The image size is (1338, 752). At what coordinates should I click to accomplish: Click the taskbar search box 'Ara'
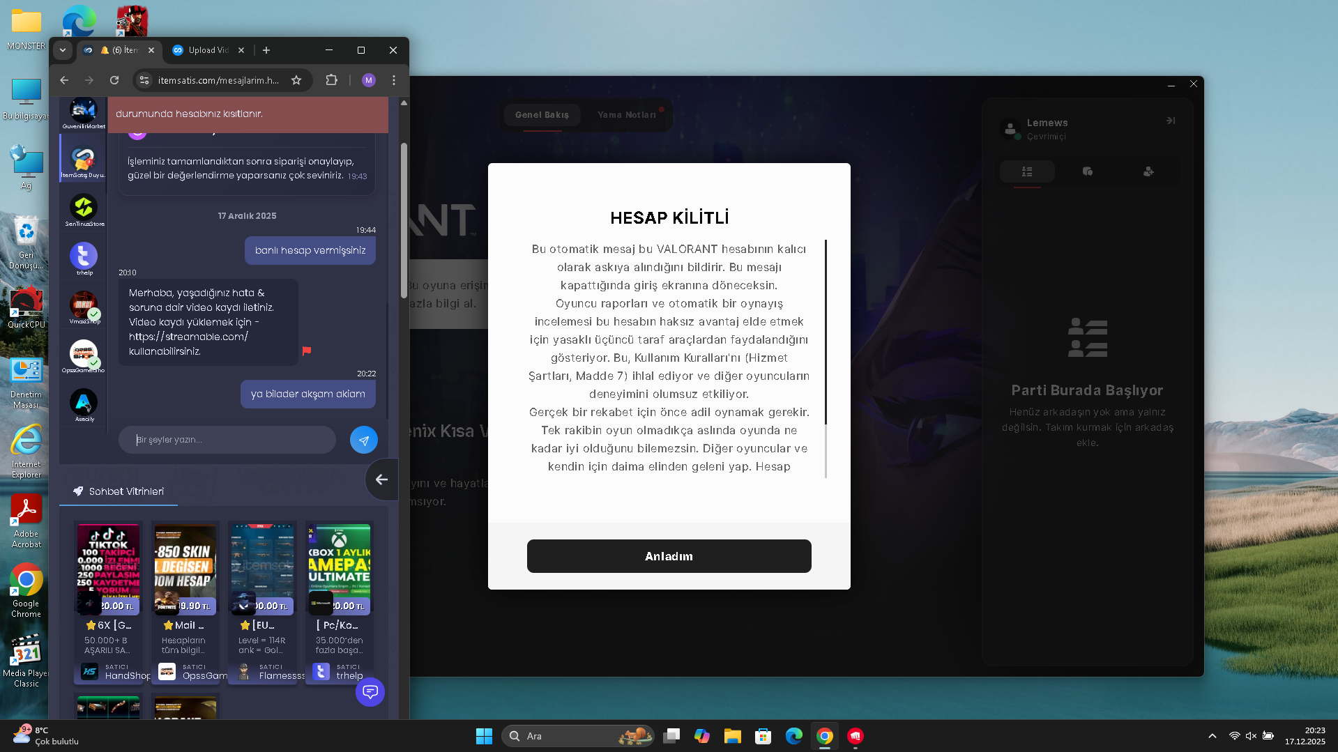click(x=577, y=736)
